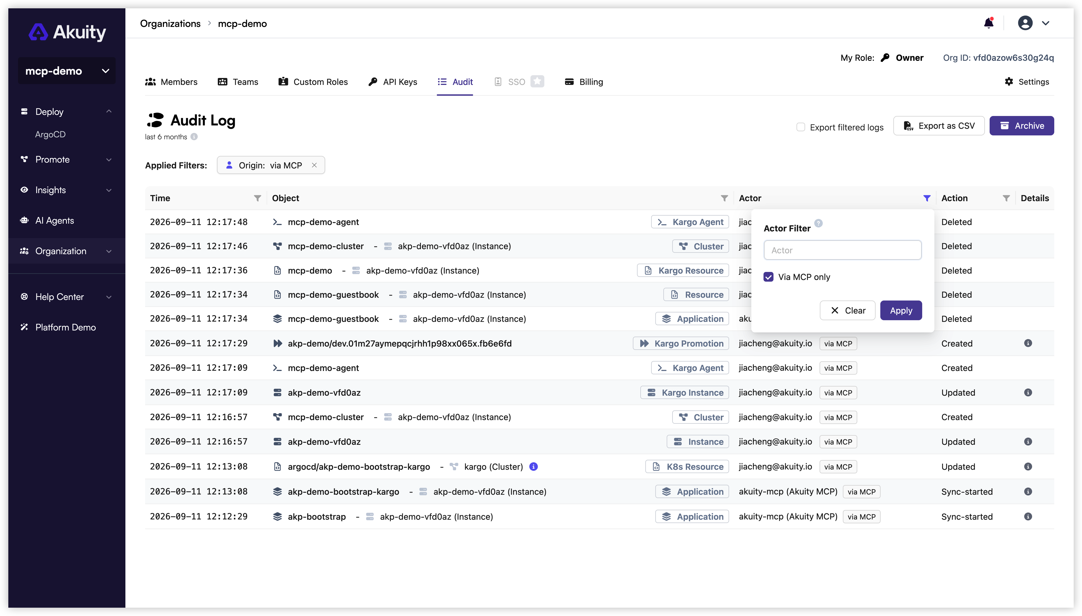1082x616 pixels.
Task: Click the Object column filter icon
Action: pyautogui.click(x=724, y=198)
